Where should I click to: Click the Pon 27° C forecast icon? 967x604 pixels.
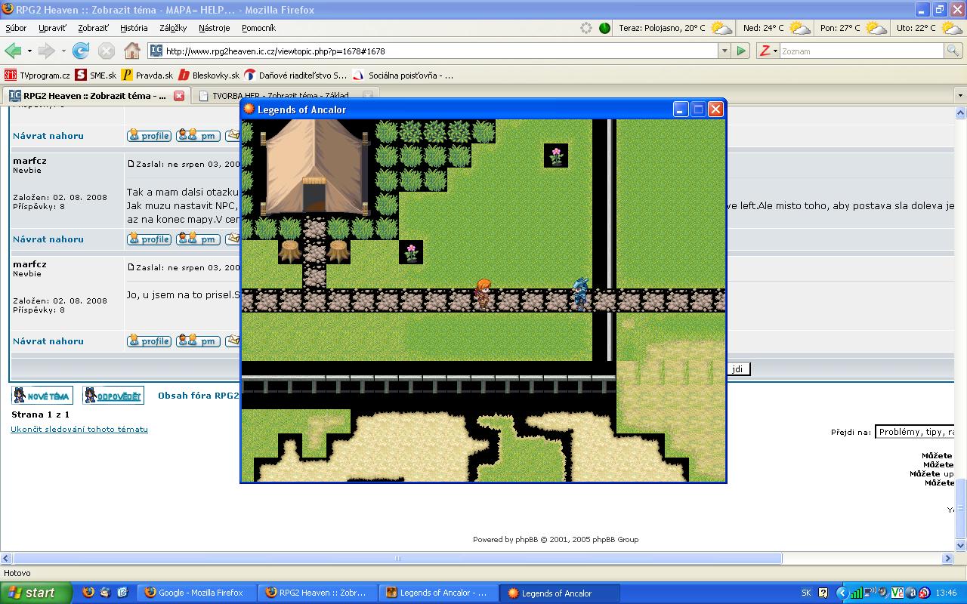click(x=876, y=28)
